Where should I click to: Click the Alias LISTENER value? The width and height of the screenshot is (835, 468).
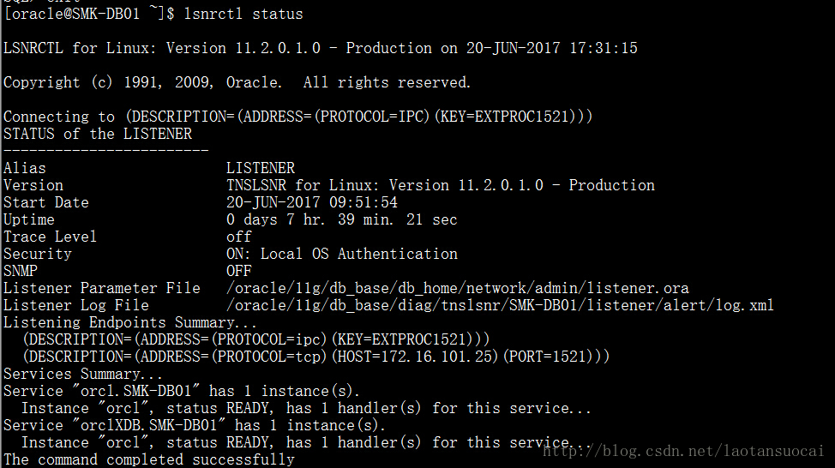point(261,168)
